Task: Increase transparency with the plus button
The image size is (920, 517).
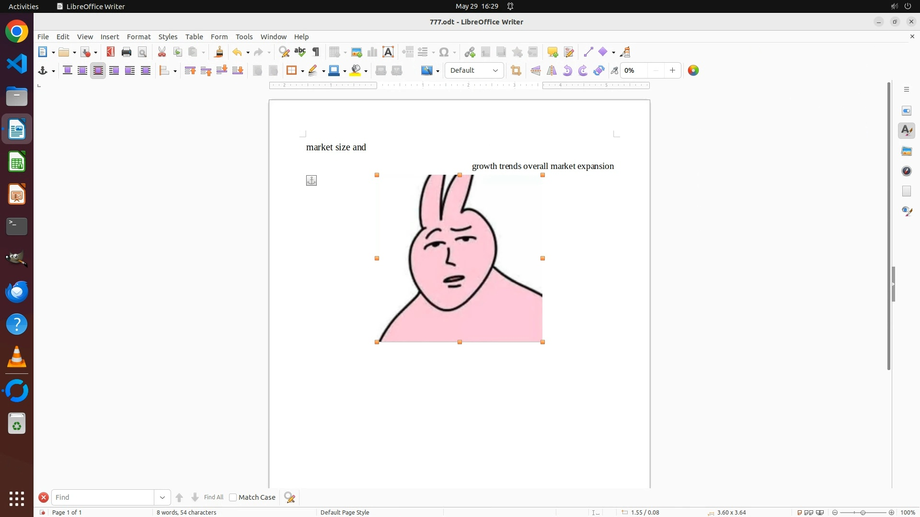Action: (673, 71)
